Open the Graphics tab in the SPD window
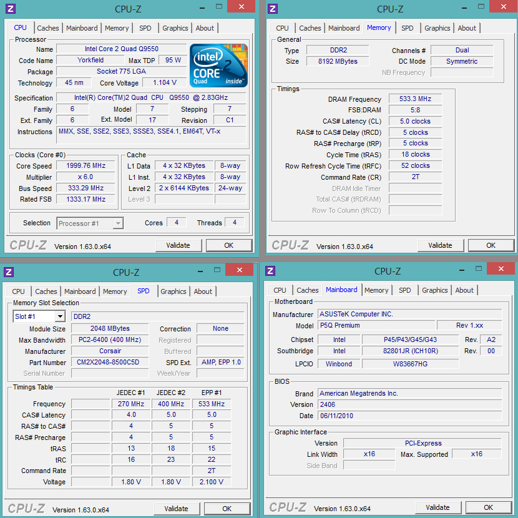 (173, 291)
